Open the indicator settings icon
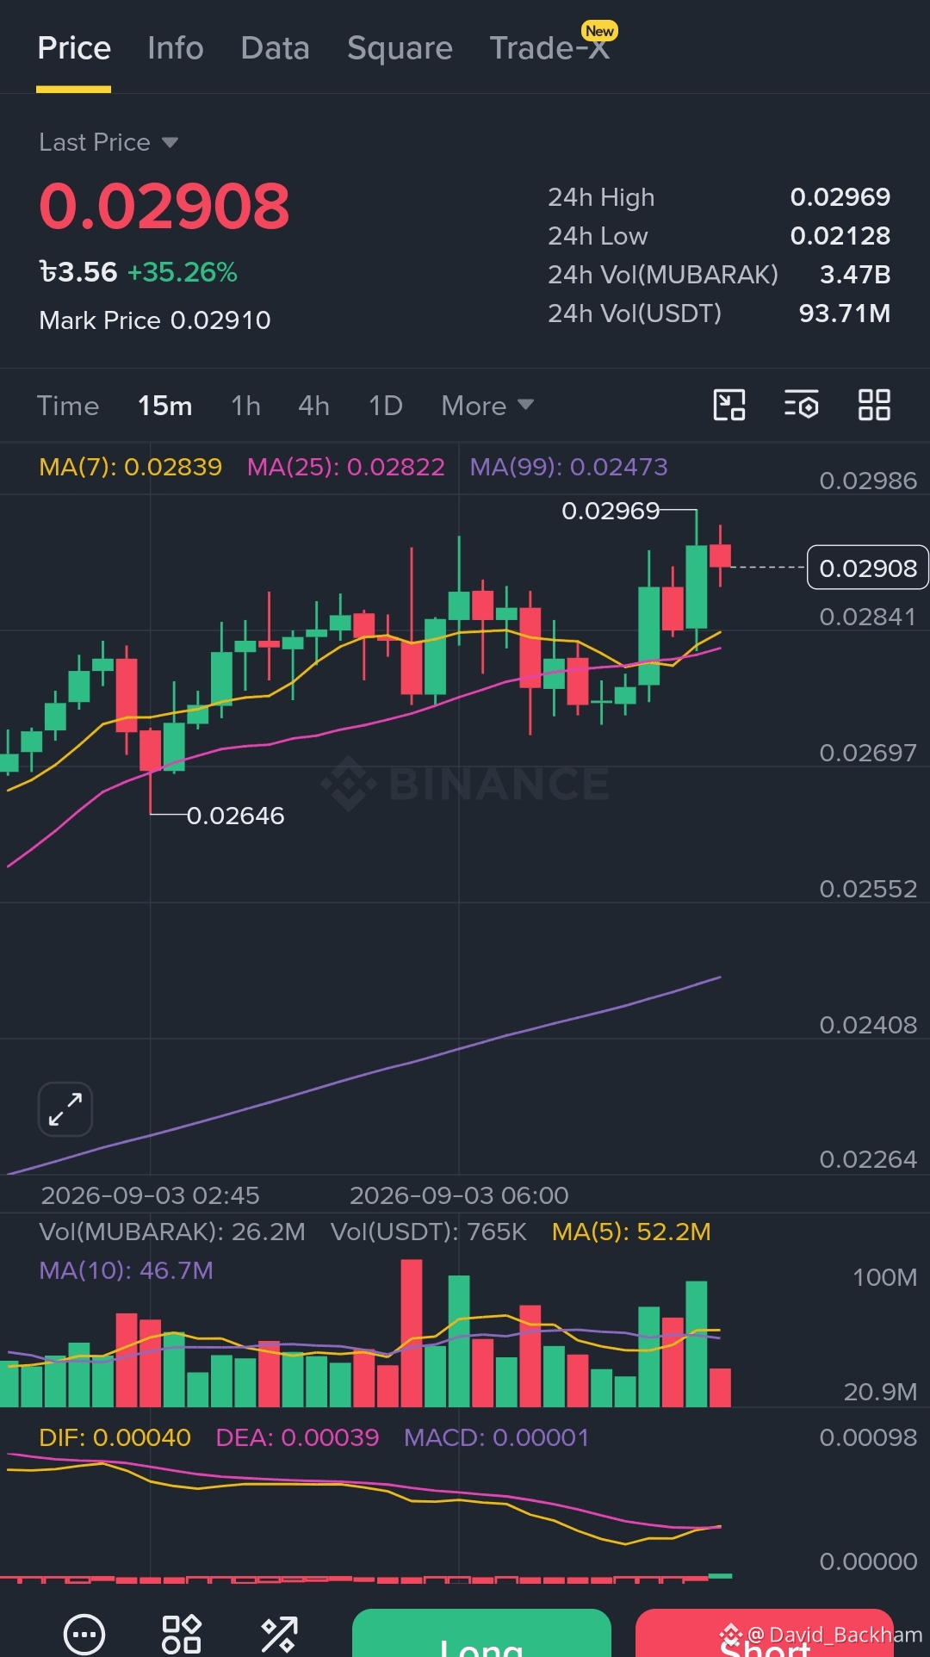This screenshot has width=930, height=1657. click(x=801, y=405)
